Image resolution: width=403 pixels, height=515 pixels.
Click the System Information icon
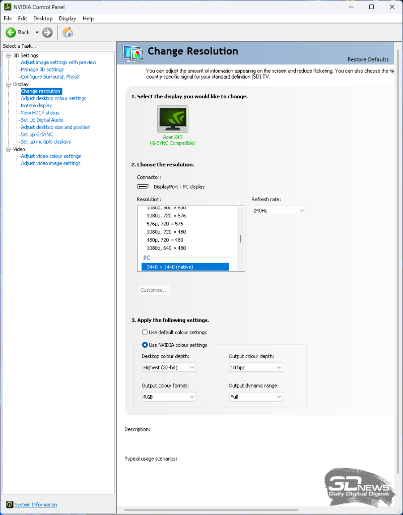point(10,504)
